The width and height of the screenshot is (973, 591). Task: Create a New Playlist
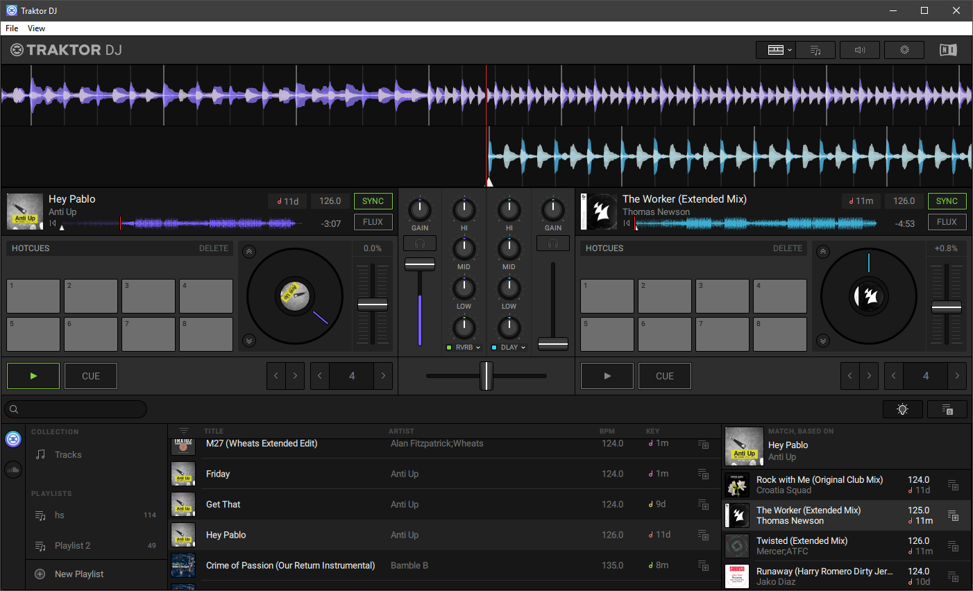point(96,574)
